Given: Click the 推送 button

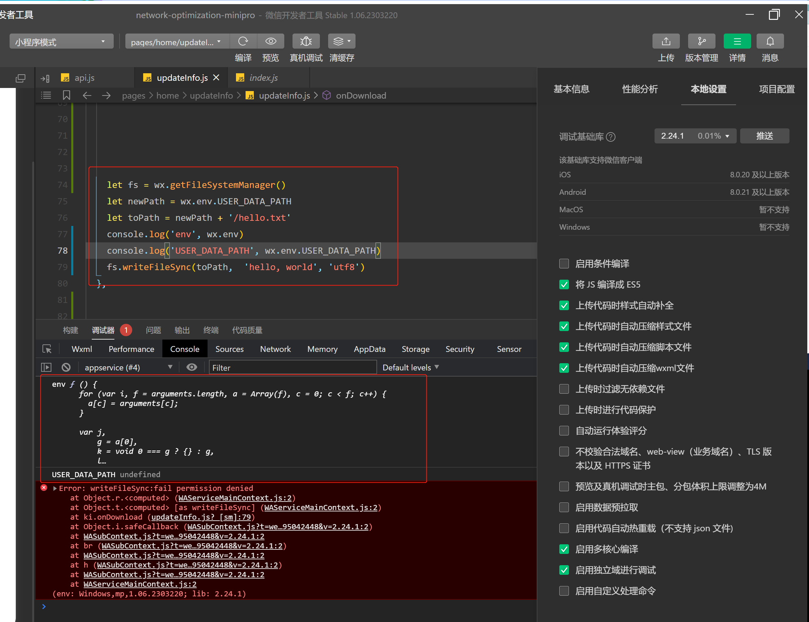Looking at the screenshot, I should (764, 136).
